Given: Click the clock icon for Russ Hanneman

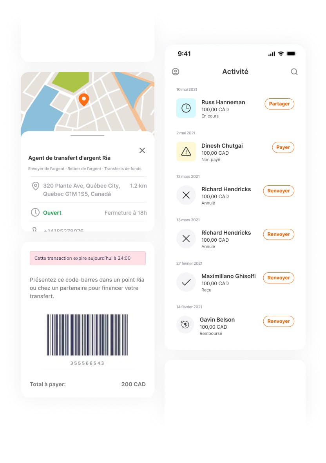Looking at the screenshot, I should click(186, 108).
